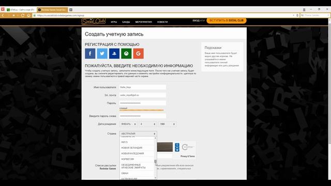
Task: Open the browser home page
Action: (28, 16)
